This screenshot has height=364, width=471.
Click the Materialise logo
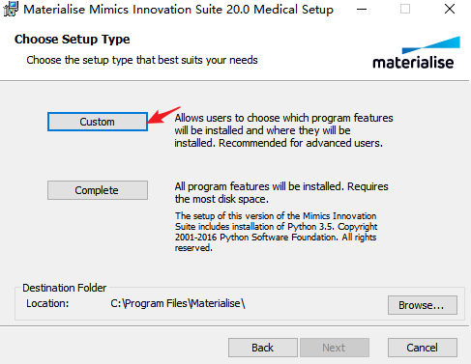416,53
